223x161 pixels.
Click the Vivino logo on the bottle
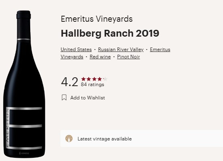click(24, 153)
